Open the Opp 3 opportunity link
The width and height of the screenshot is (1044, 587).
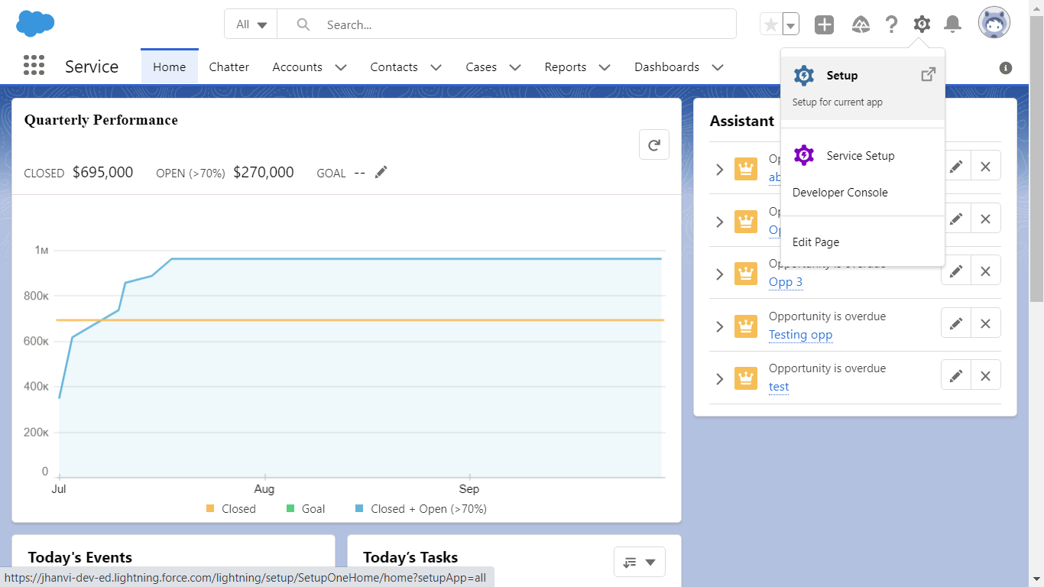point(786,282)
